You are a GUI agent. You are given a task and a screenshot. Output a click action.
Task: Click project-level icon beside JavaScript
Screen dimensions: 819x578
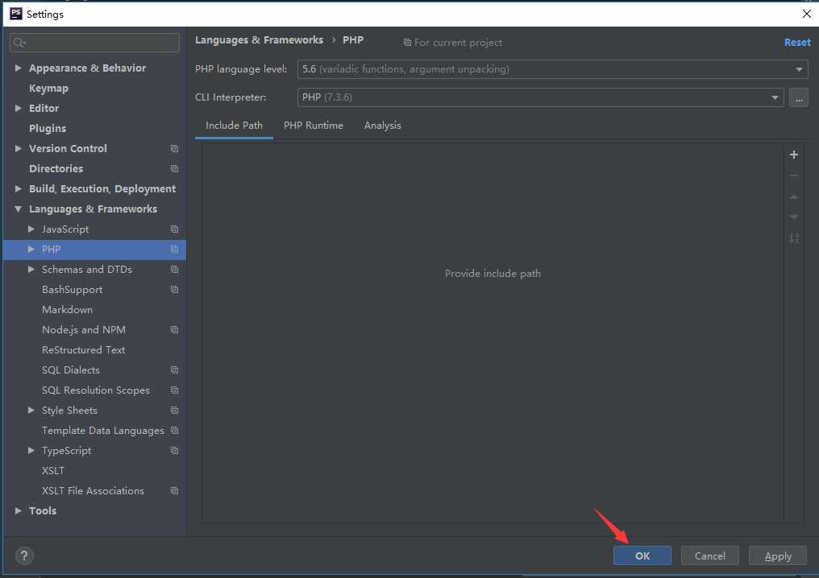(x=174, y=229)
